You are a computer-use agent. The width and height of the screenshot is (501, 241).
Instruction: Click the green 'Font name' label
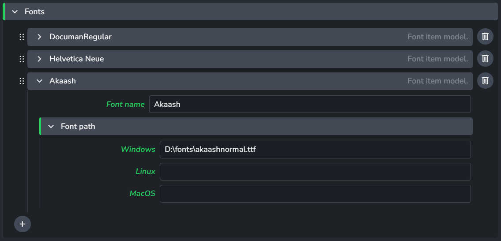[125, 105]
